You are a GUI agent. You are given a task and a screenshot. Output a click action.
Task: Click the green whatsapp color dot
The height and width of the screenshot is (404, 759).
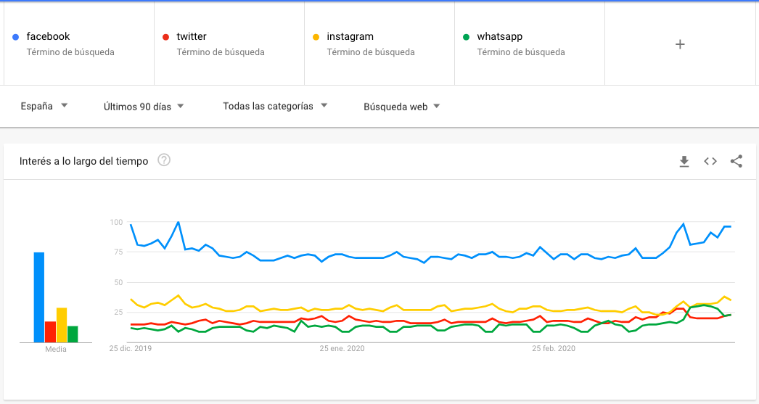pos(467,37)
